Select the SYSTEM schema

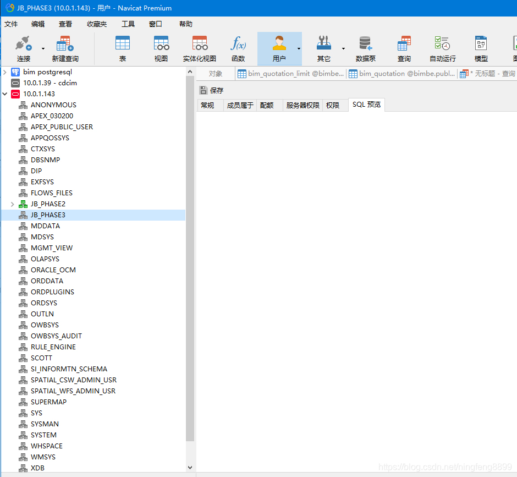click(x=44, y=435)
